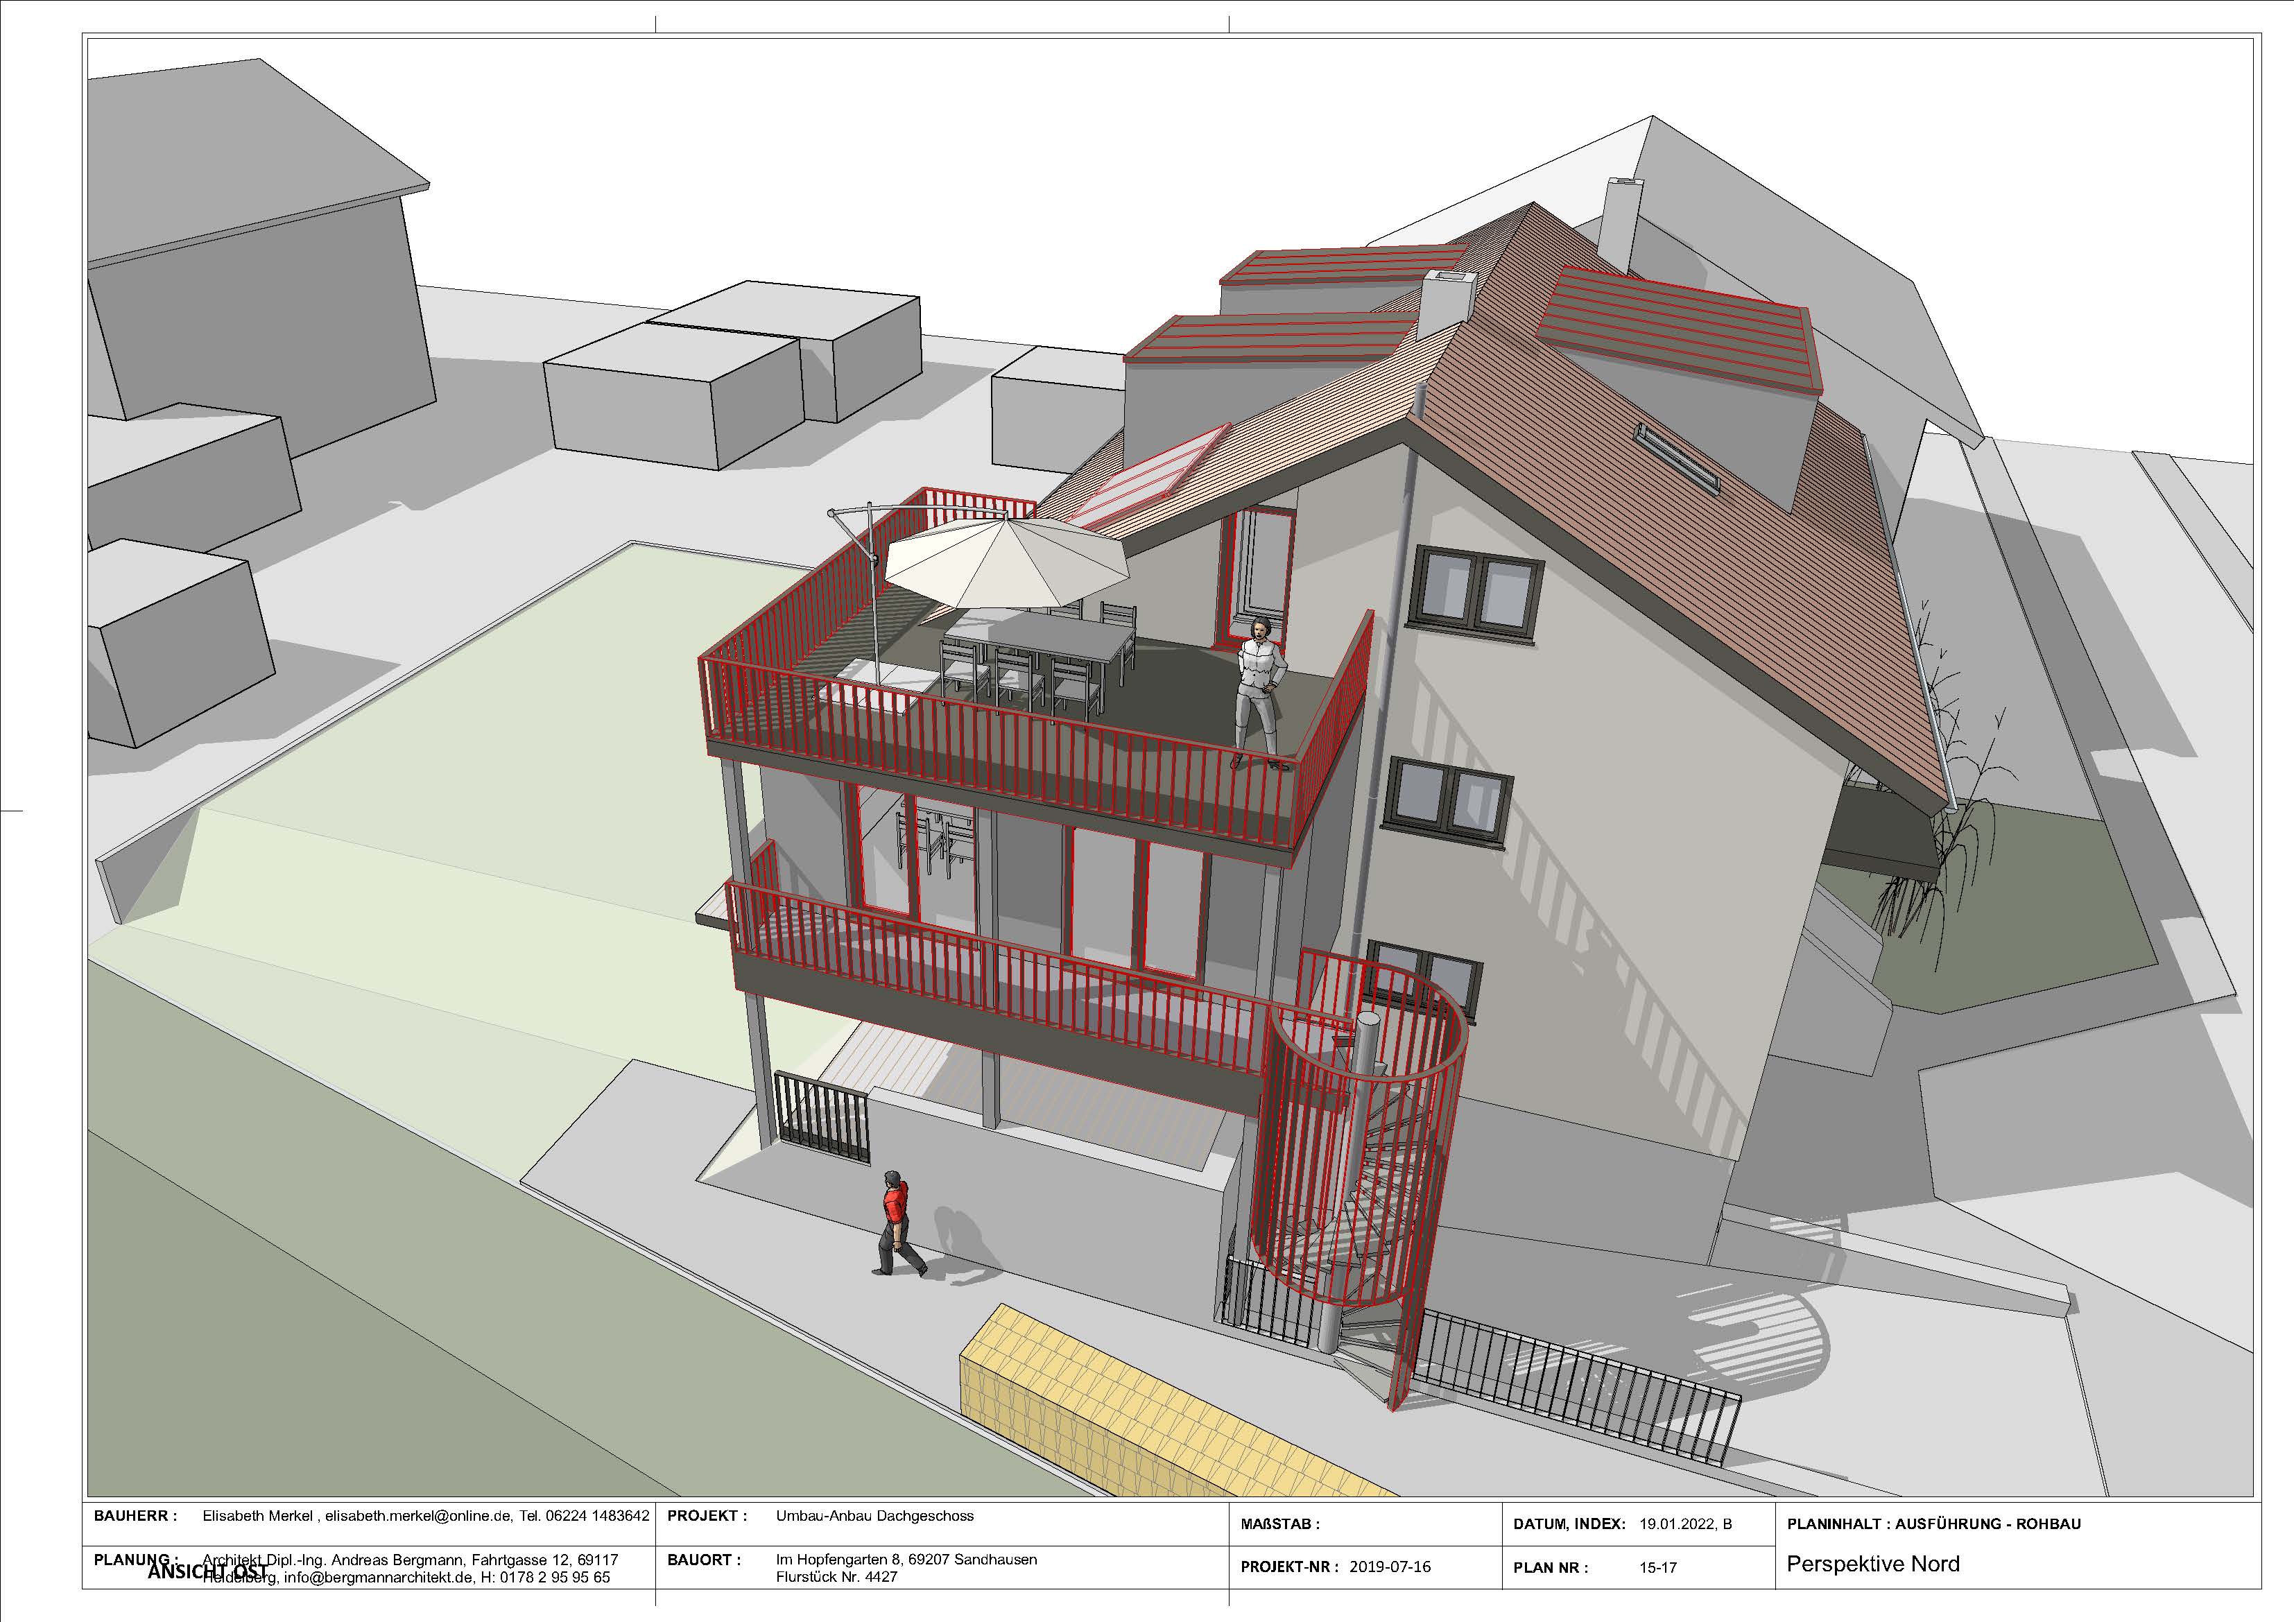Select the text "Flurstück Nr. 4427"

tap(836, 1577)
